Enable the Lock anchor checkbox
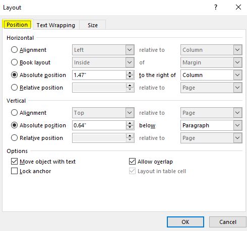Screen dimensions: 247x231 (14, 171)
